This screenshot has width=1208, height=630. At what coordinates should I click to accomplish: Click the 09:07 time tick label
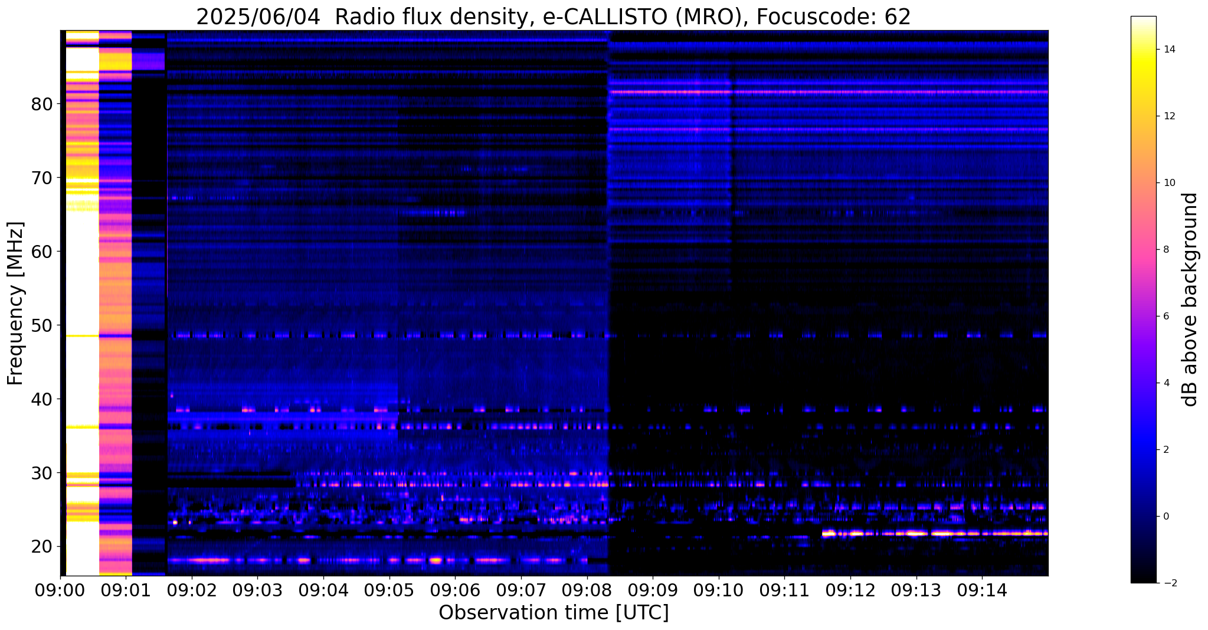[x=520, y=590]
